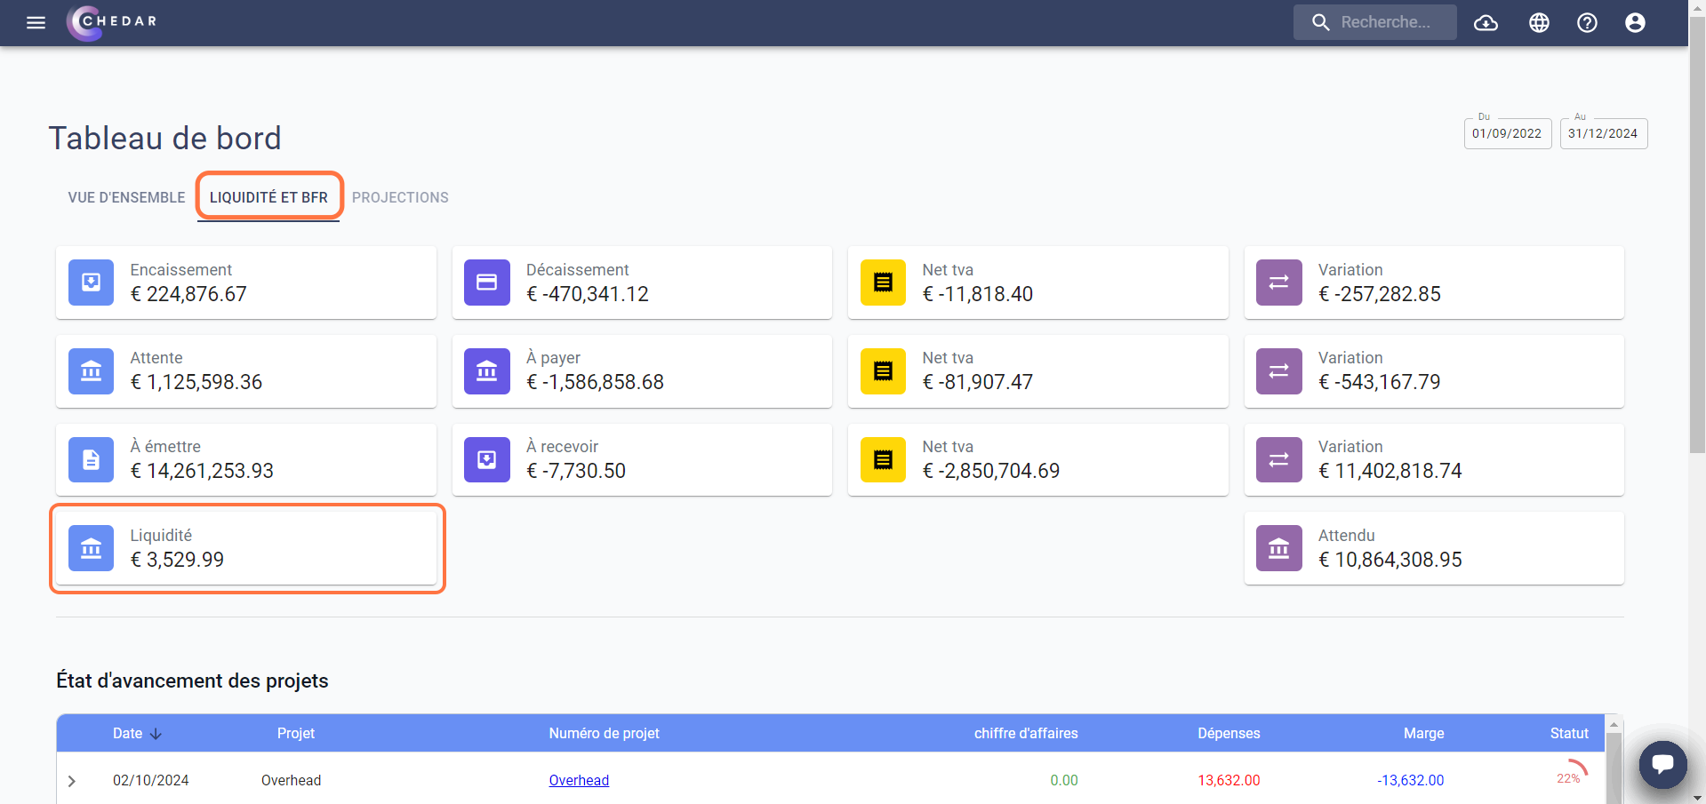Click the Variation icon beside -543,167.79

(1279, 370)
